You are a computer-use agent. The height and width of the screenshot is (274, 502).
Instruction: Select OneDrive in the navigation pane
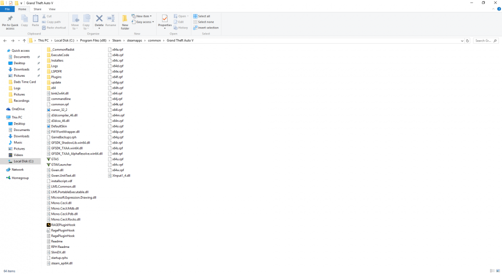pyautogui.click(x=18, y=109)
